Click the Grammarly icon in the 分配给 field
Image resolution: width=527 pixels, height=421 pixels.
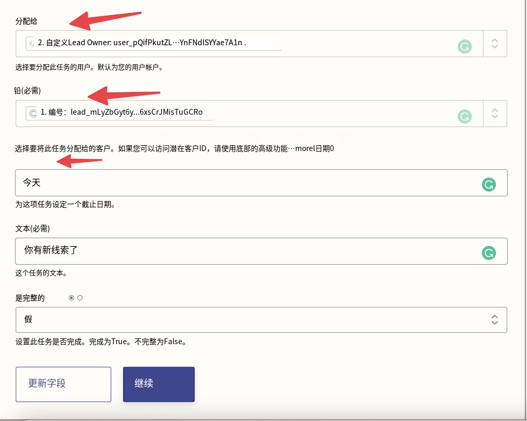tap(464, 47)
